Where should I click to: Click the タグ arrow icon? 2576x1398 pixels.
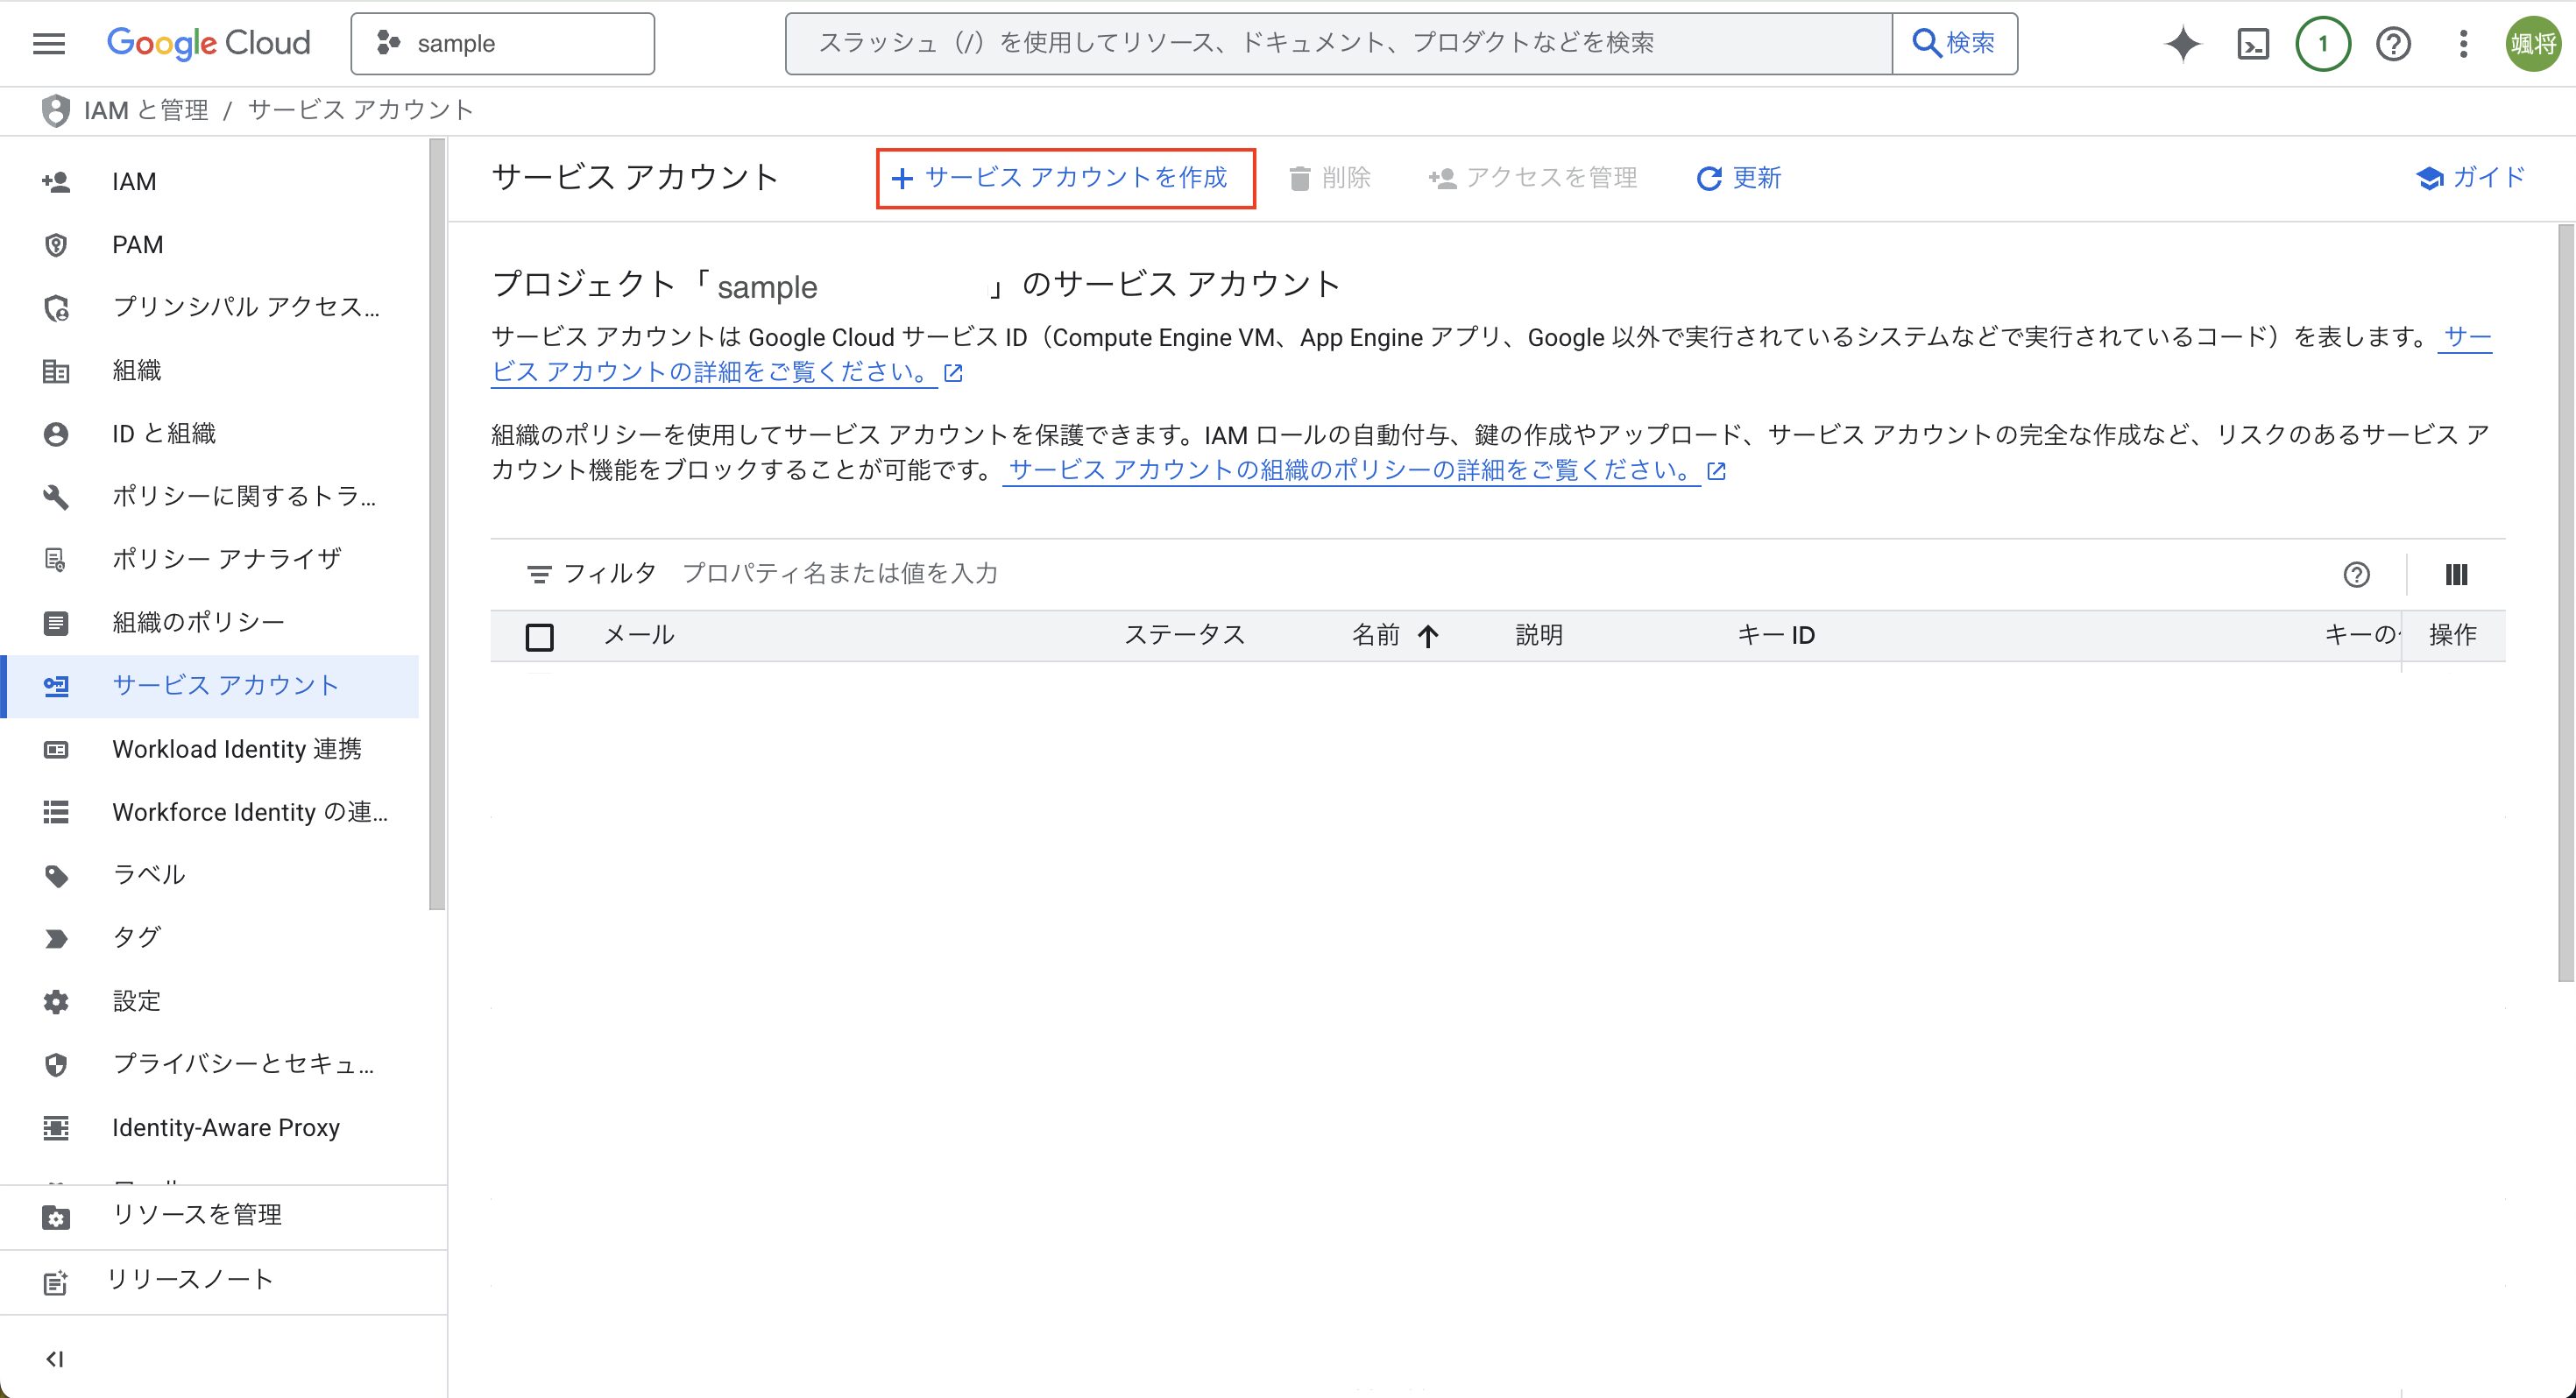(56, 938)
